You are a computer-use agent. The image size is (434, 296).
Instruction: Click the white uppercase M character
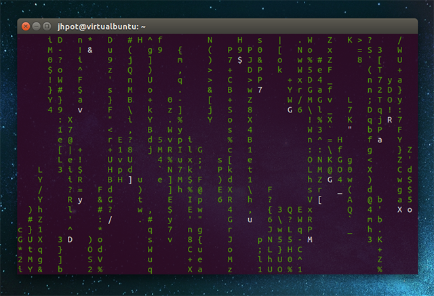[309, 240]
